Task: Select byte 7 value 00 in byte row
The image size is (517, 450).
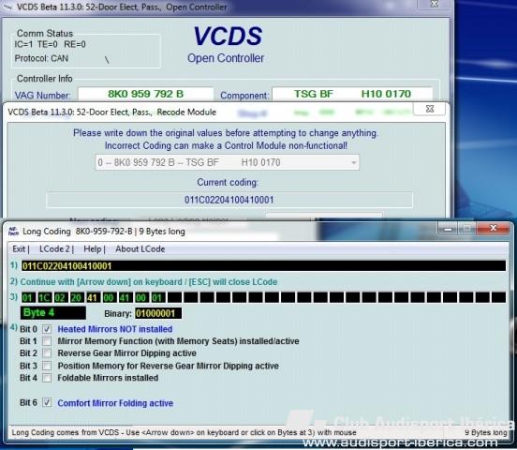Action: (141, 298)
